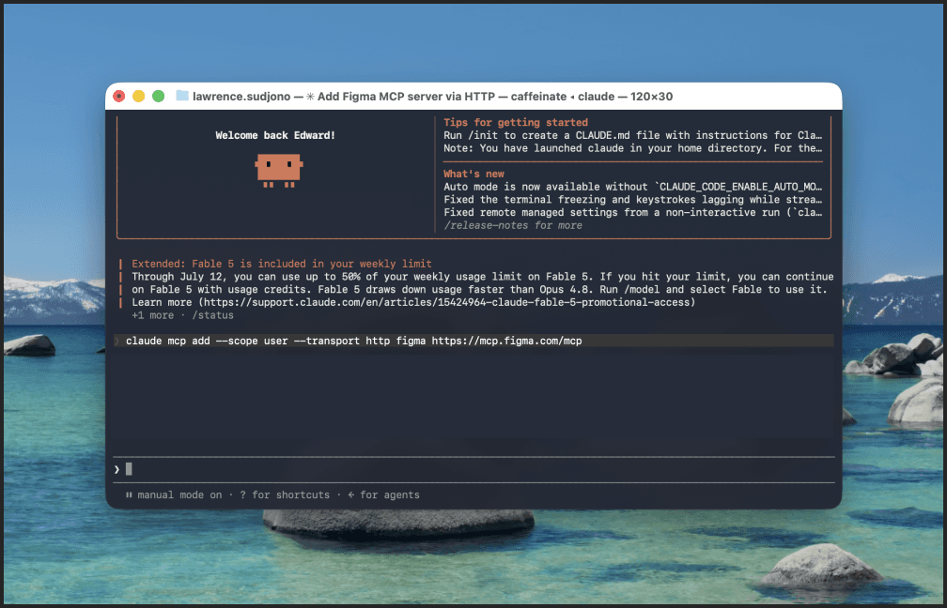Click the 'Through July 12' notice line
Viewport: 947px width, 608px height.
pos(483,277)
